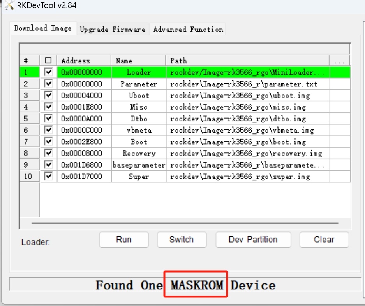Image resolution: width=365 pixels, height=306 pixels.
Task: Select the Misc name cell
Action: 139,107
